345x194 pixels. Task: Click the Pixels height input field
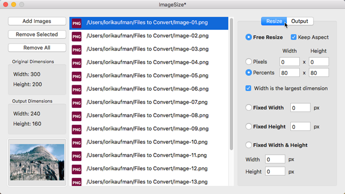point(319,62)
